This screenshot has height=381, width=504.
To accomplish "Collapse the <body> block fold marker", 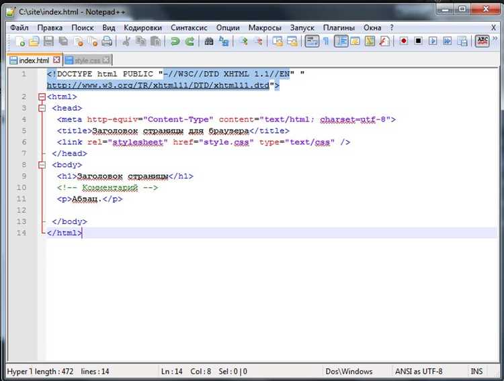I will pos(42,164).
